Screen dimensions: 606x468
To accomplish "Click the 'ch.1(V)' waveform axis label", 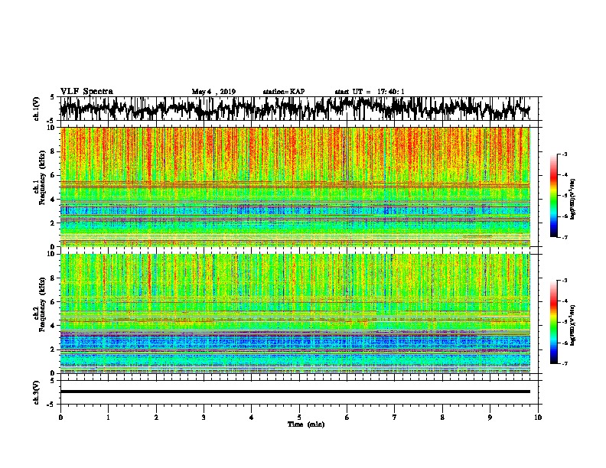I will [x=37, y=109].
